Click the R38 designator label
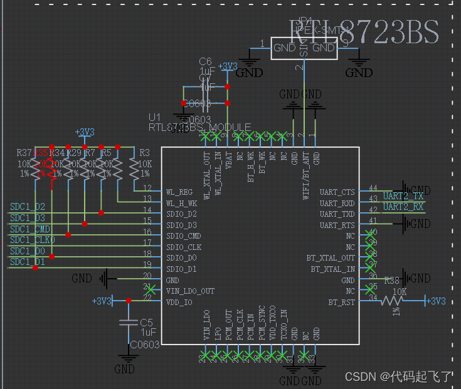The image size is (461, 389). [x=391, y=281]
